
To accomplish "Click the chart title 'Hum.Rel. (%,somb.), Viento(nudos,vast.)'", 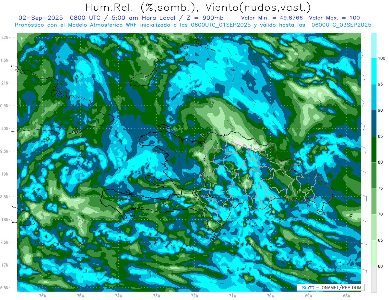I will coord(198,7).
